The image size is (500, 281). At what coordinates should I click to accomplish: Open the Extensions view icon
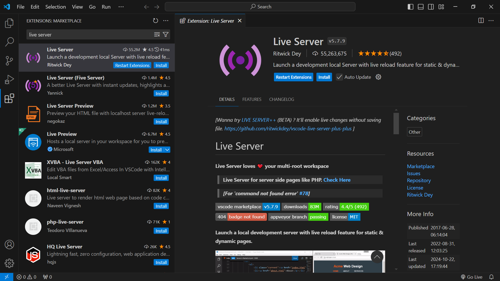9,98
